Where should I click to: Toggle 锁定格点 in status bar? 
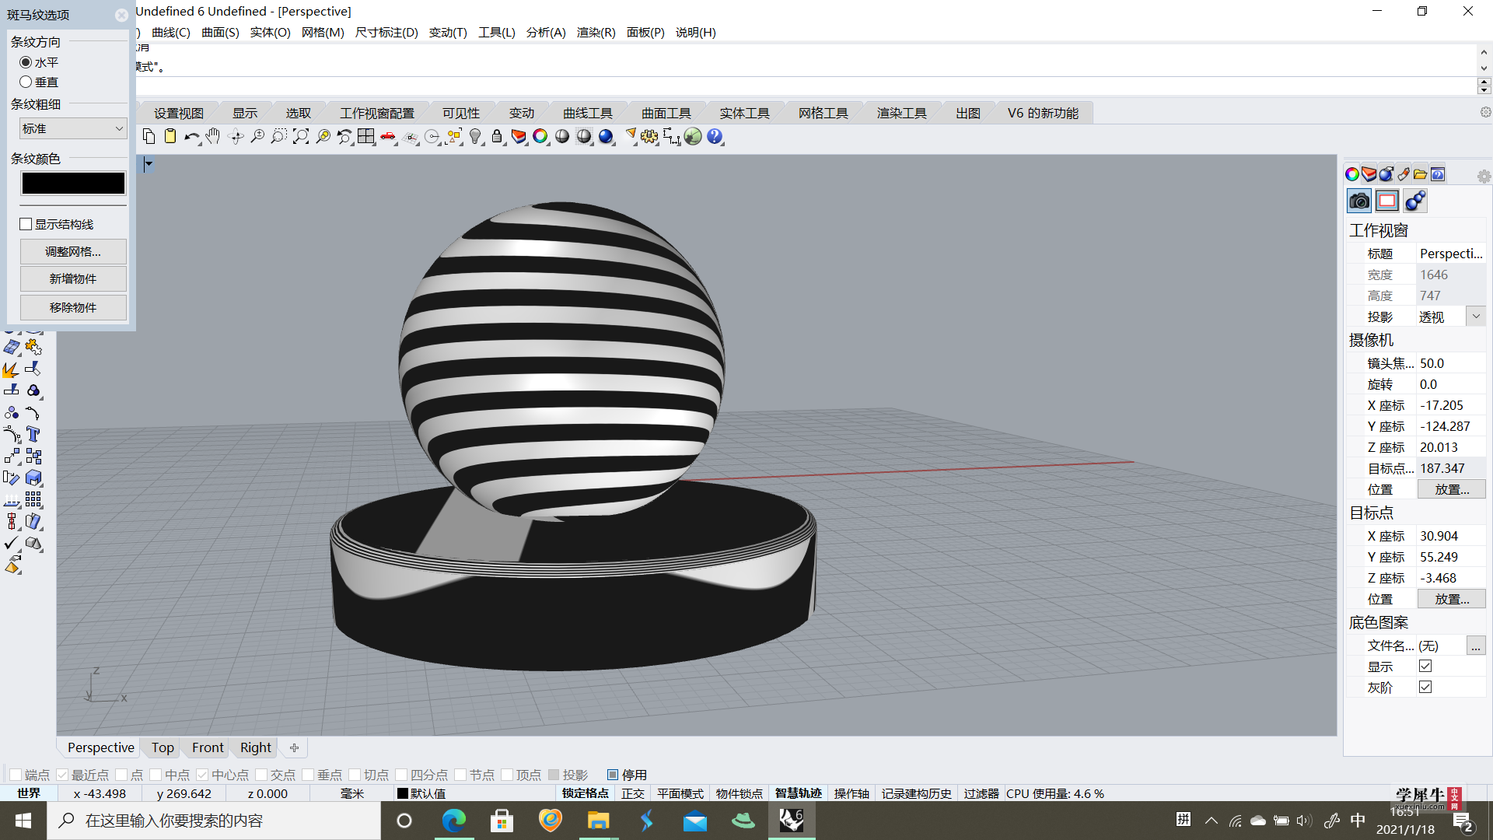pyautogui.click(x=585, y=793)
